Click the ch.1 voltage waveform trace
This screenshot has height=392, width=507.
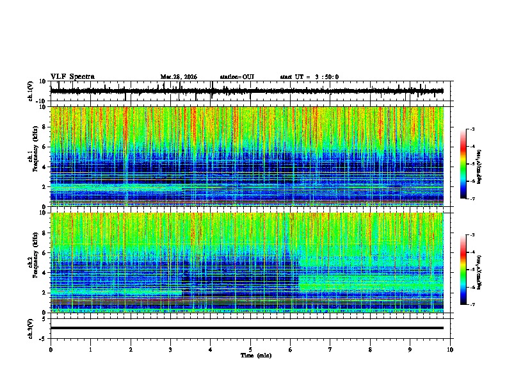(246, 91)
